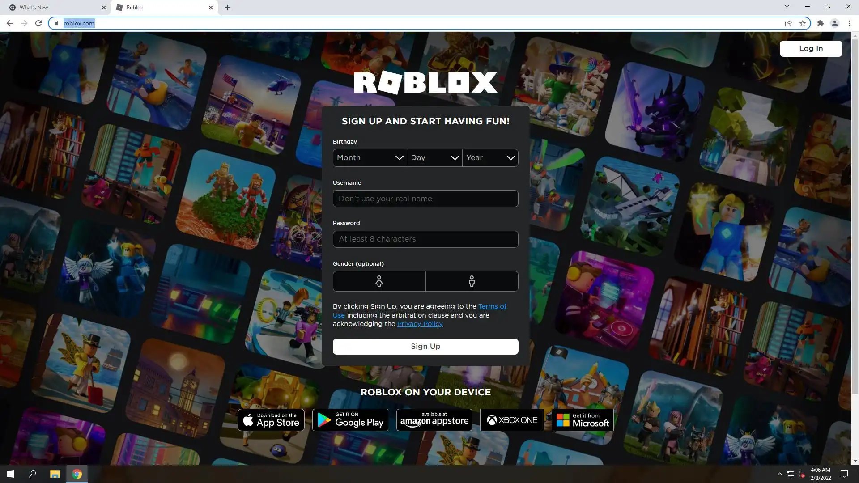This screenshot has height=483, width=859.
Task: Click the Password input field
Action: click(x=425, y=239)
